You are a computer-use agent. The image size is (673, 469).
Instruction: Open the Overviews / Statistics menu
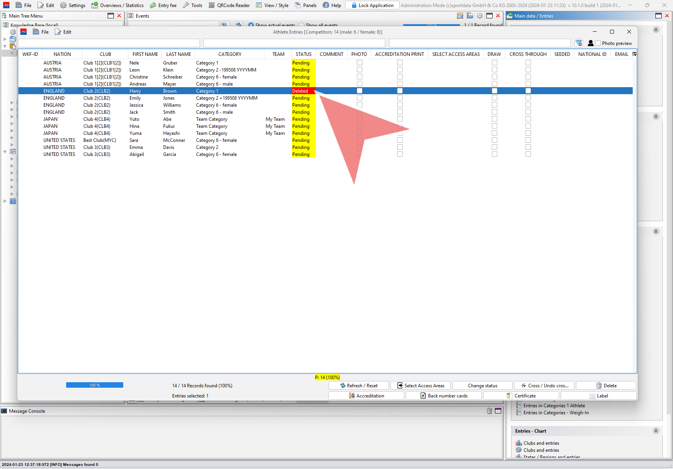117,5
